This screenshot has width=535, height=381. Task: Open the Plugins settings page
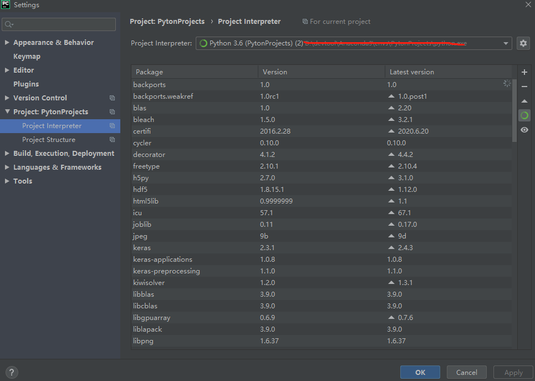click(x=26, y=84)
